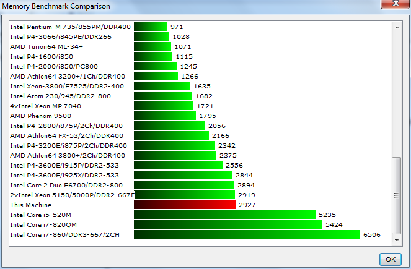Click the scrollbar down arrow
Image resolution: width=411 pixels, height=269 pixels.
pyautogui.click(x=397, y=240)
